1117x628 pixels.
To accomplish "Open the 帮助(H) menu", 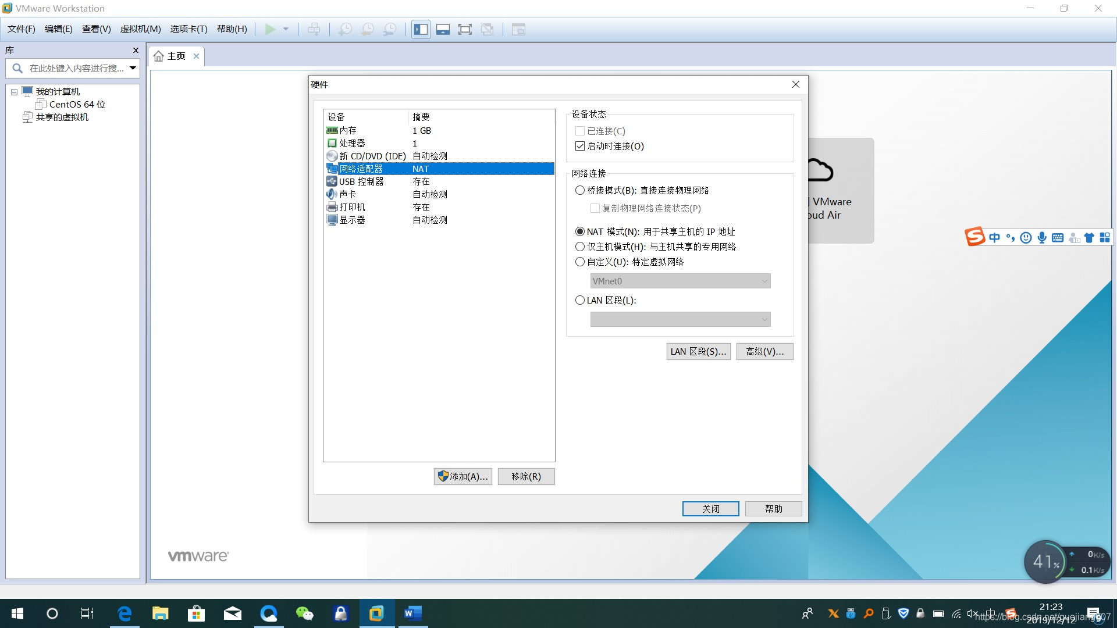I will click(x=232, y=29).
